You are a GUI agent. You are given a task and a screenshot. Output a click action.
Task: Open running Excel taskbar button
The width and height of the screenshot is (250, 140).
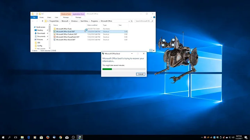click(x=80, y=137)
